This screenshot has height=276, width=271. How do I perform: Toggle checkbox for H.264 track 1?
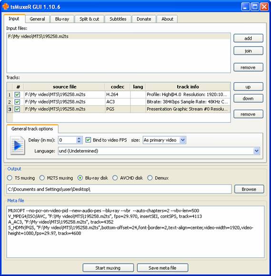(17, 95)
